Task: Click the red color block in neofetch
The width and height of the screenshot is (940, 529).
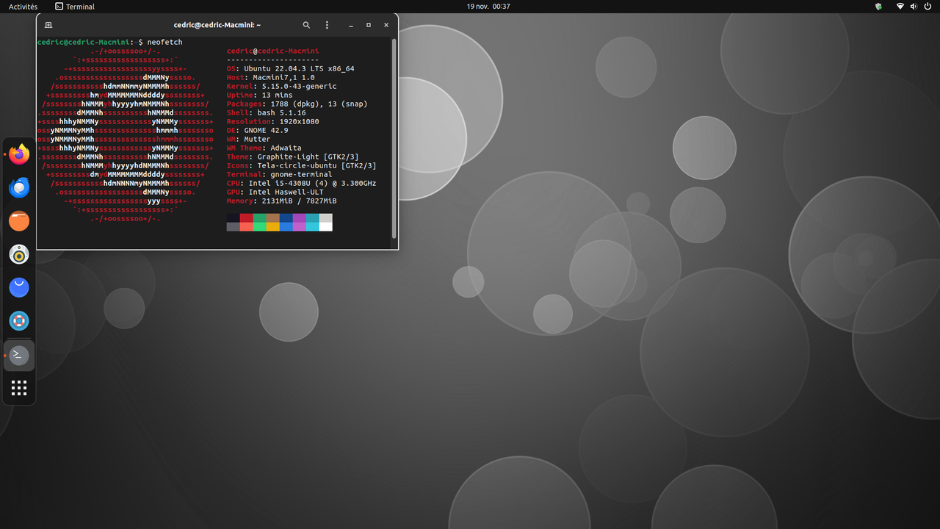Action: (247, 218)
